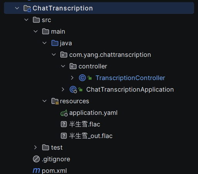Click the resources folder icon
Screen dimensions: 198x174
[55, 101]
